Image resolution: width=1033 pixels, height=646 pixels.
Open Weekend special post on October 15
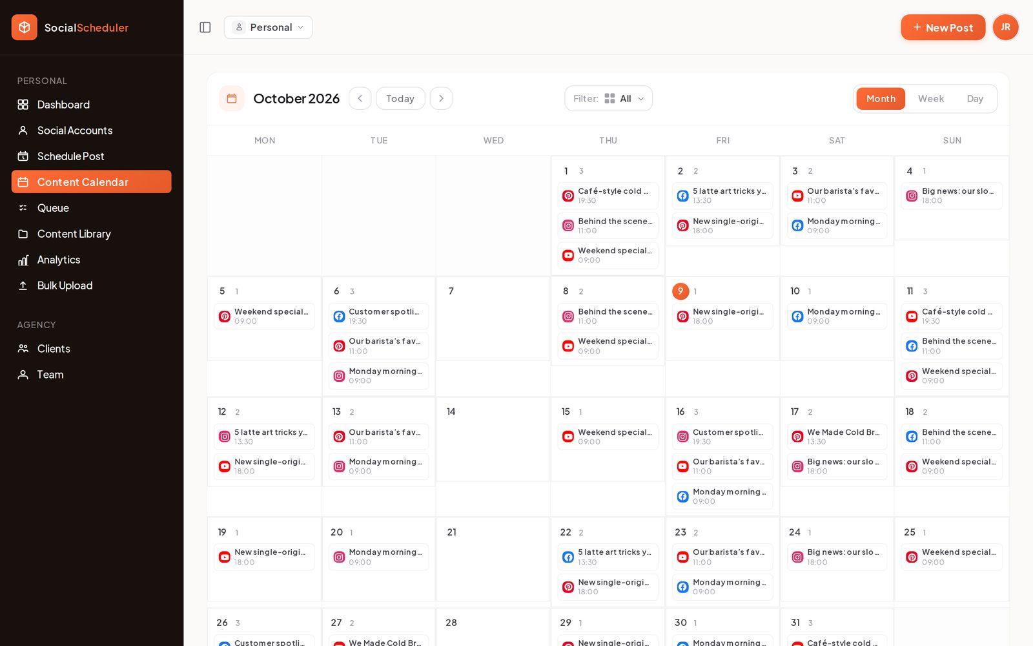608,437
